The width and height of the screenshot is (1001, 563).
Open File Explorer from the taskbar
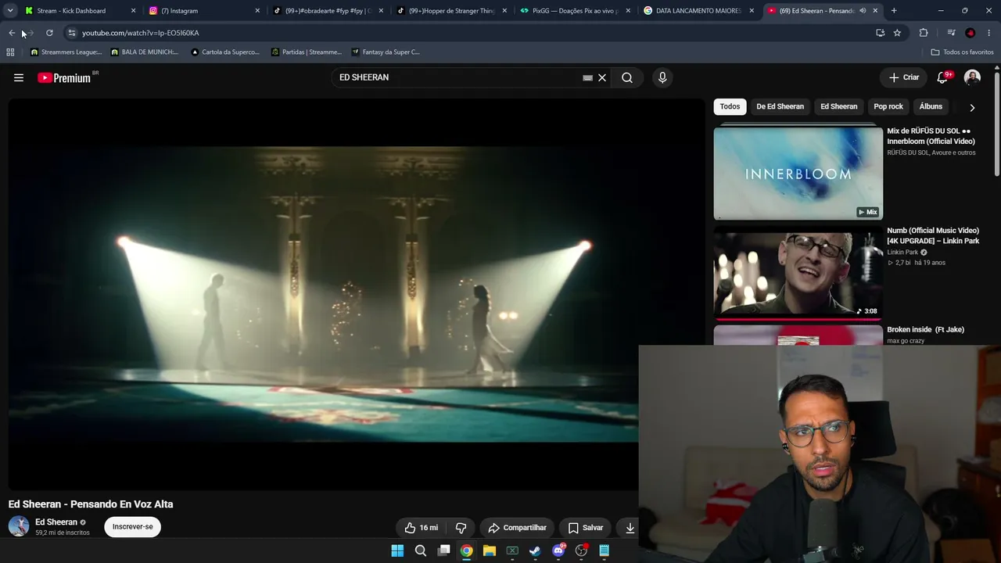click(x=490, y=550)
